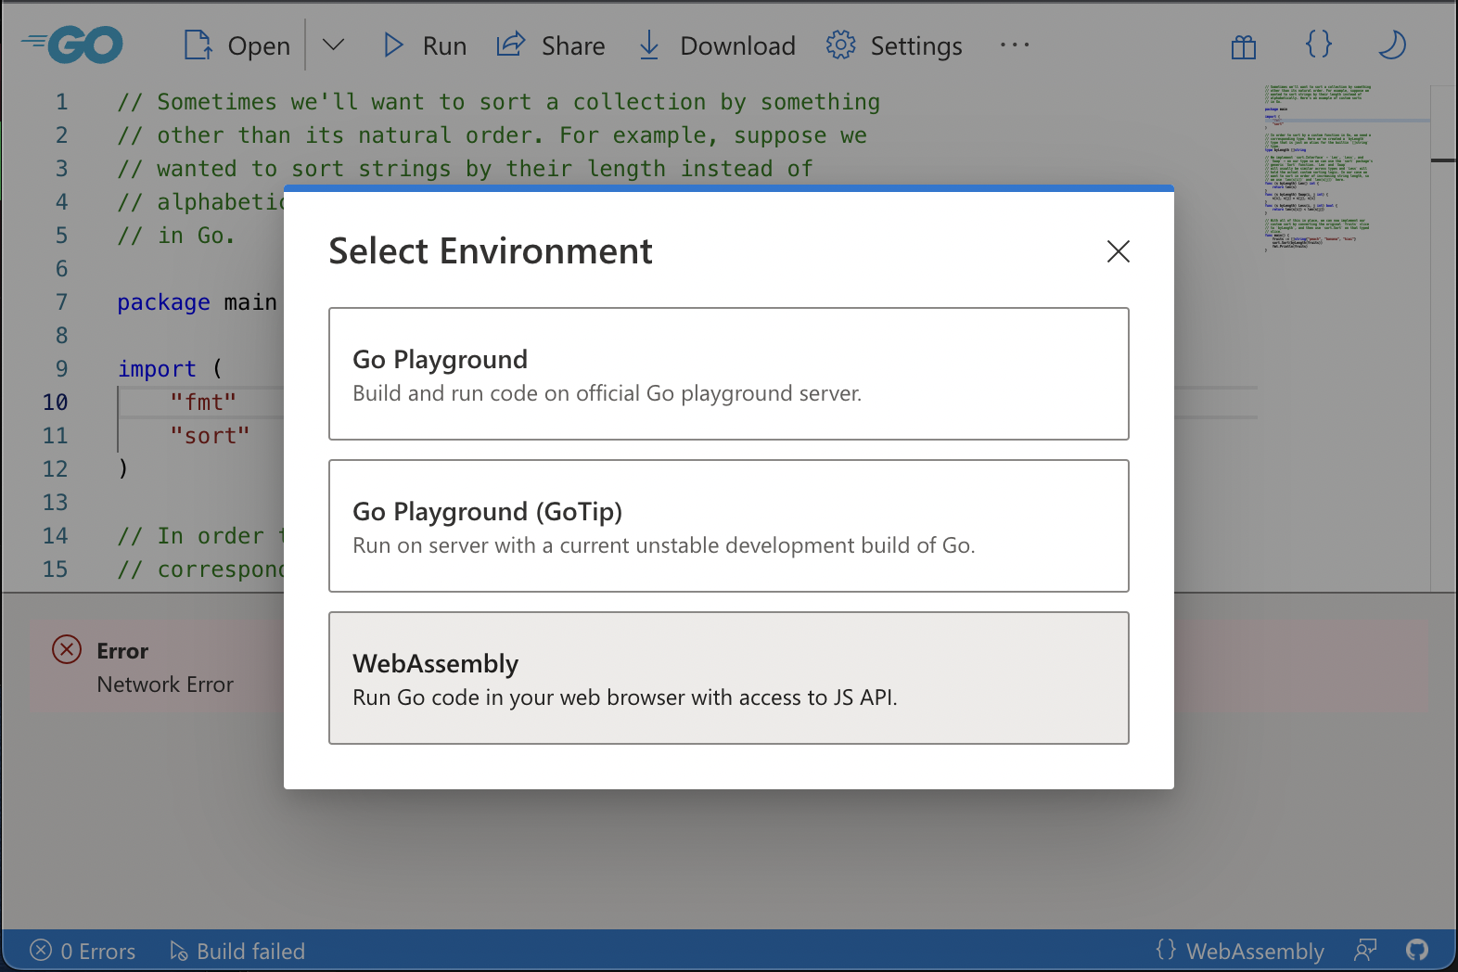Click the red error circle icon
The image size is (1458, 972).
click(x=67, y=649)
